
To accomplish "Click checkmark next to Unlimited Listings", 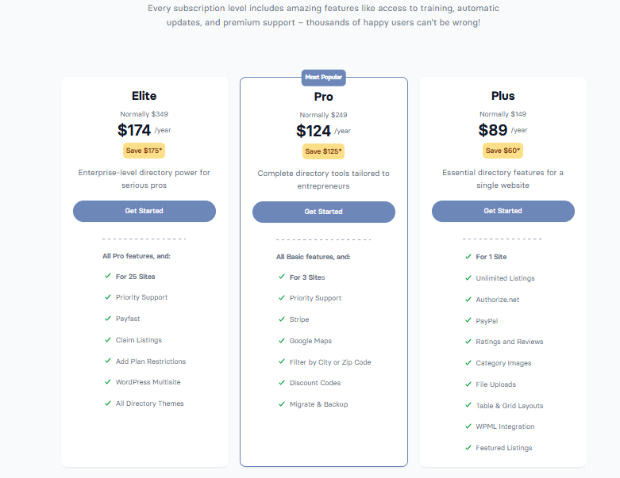I will pos(468,278).
